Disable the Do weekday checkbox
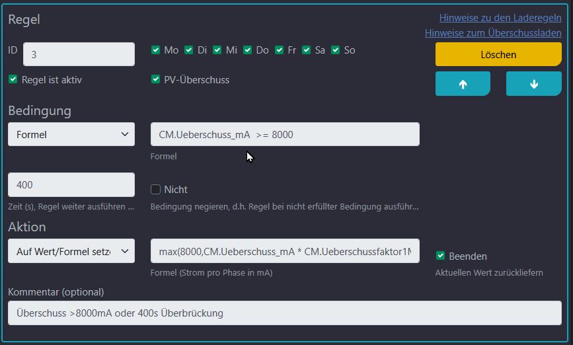Viewport: 573px width, 345px height. pos(248,50)
